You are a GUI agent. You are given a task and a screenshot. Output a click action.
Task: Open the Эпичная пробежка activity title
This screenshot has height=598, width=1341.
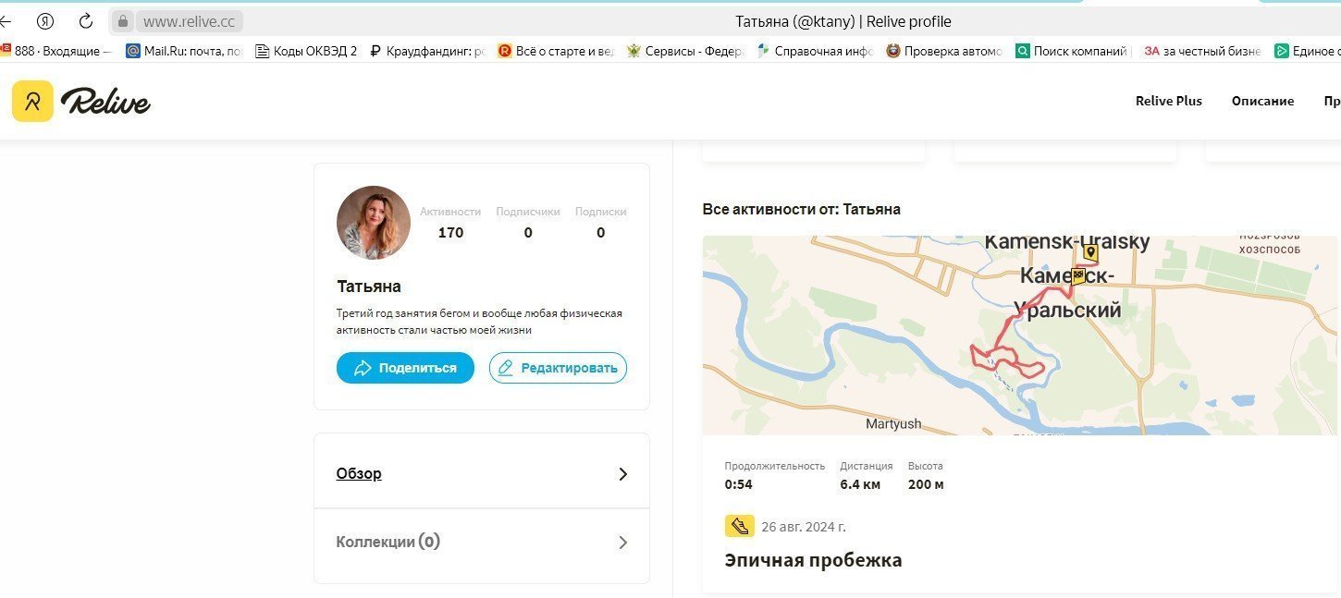pyautogui.click(x=813, y=560)
